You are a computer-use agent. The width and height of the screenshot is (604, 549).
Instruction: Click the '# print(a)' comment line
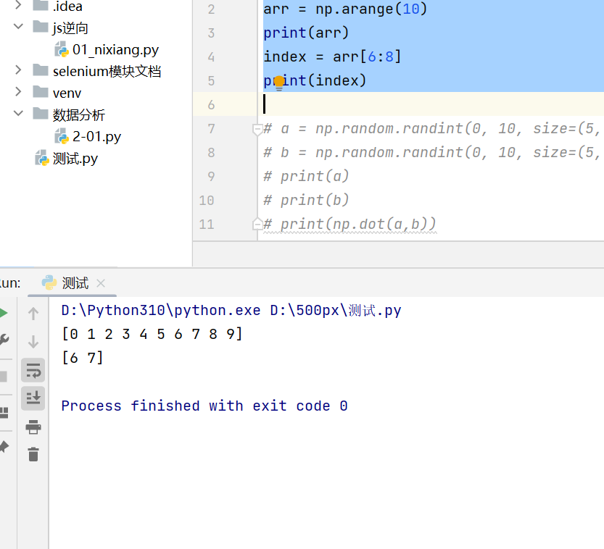pos(306,176)
